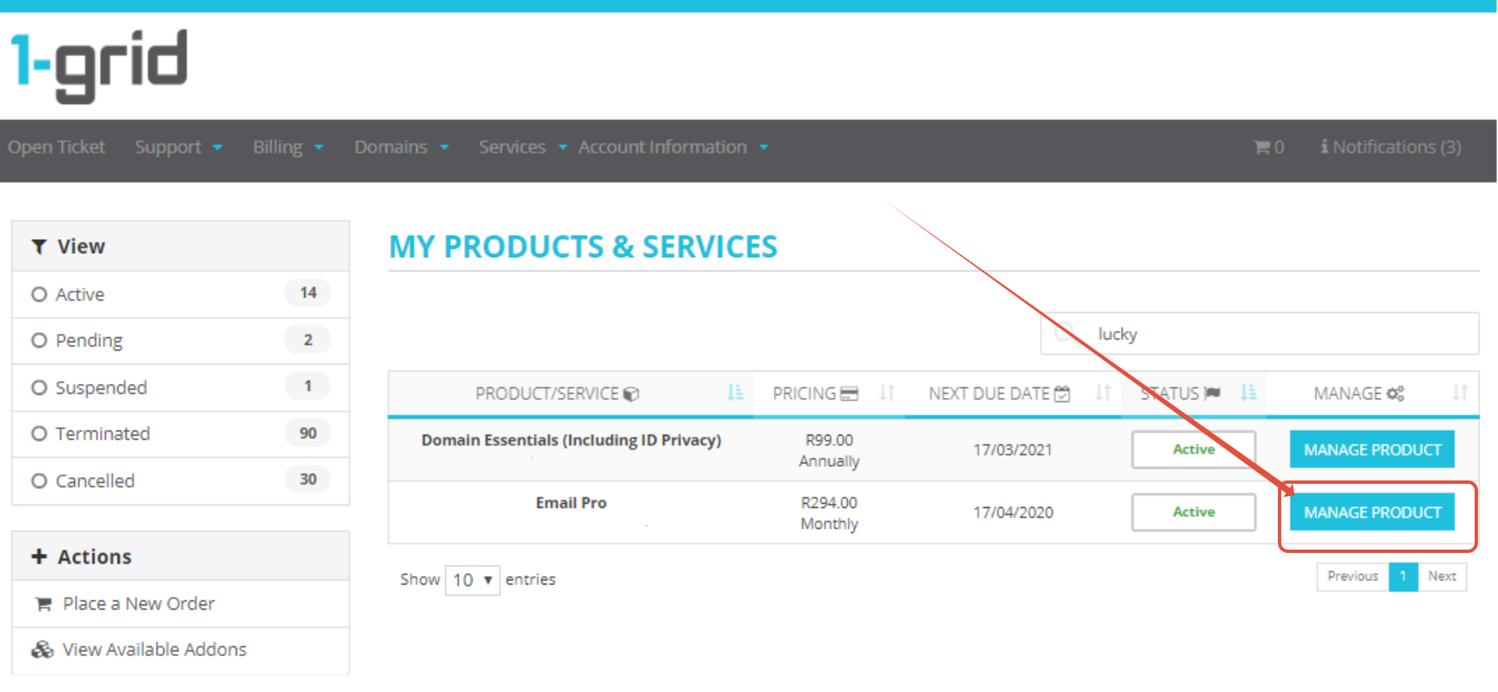This screenshot has height=692, width=1498.
Task: Click the Suspended count badge 1
Action: point(308,386)
